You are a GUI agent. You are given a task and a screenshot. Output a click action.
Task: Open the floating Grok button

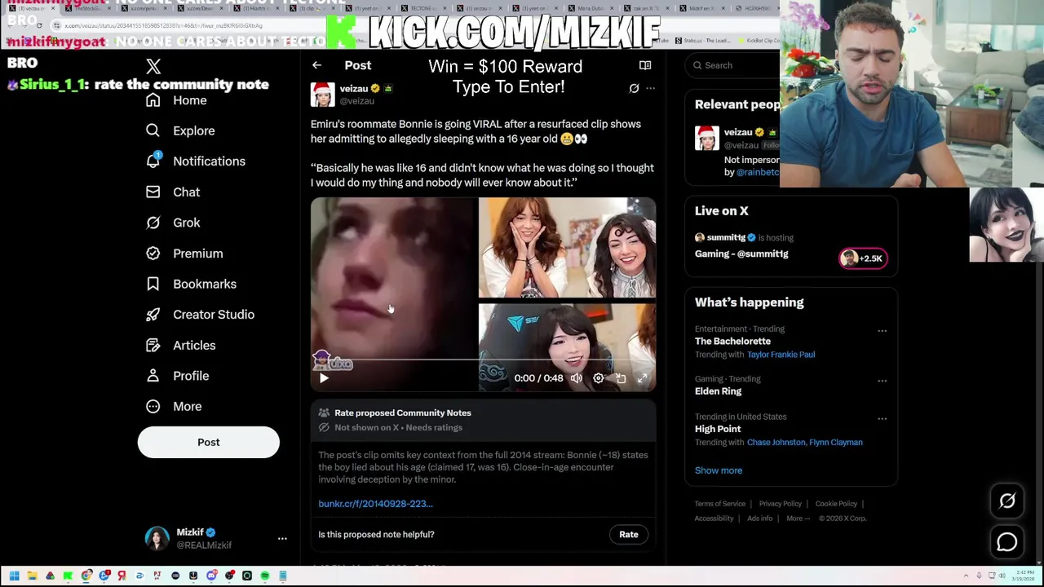pyautogui.click(x=1006, y=501)
